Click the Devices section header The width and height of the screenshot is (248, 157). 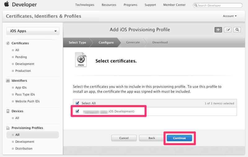17,111
